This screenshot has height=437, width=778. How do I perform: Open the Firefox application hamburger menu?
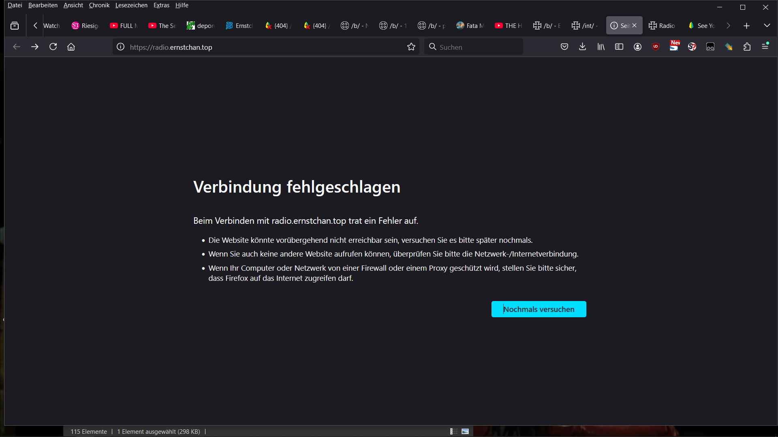coord(765,47)
